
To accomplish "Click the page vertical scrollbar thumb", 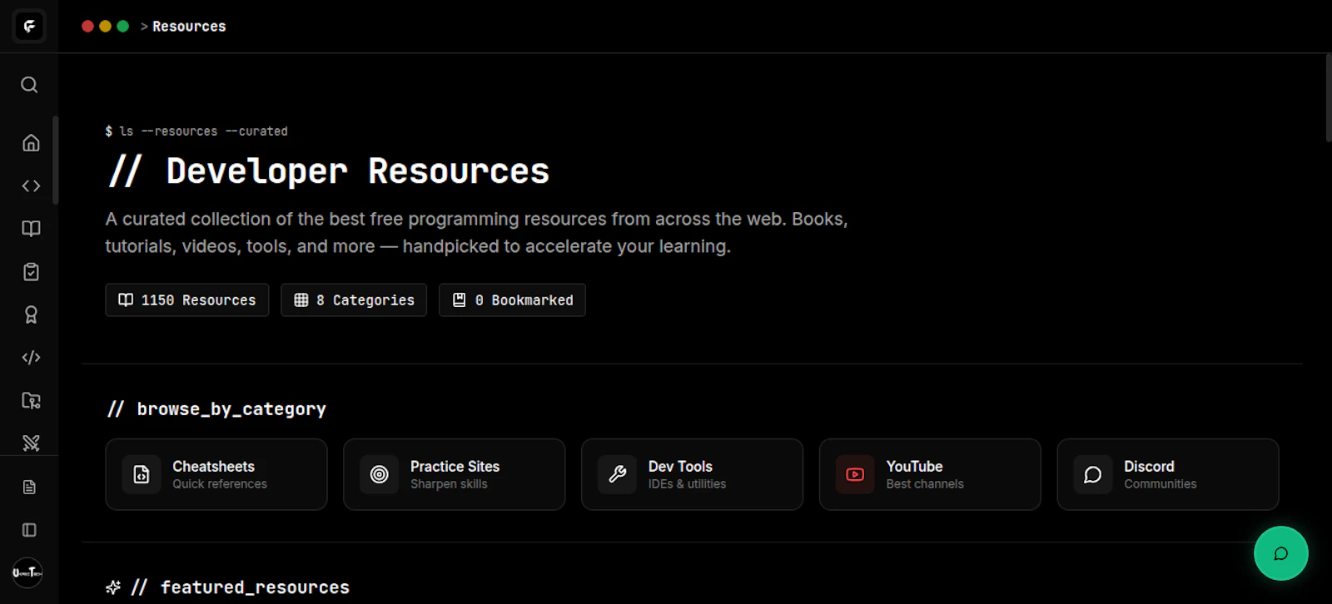I will [x=1329, y=98].
